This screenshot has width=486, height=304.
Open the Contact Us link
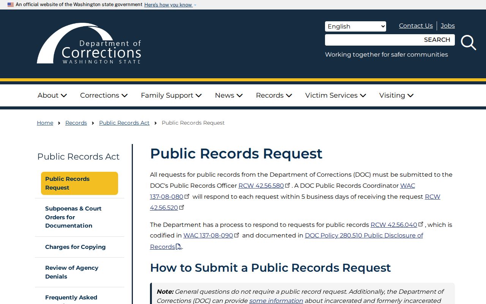[x=416, y=26]
